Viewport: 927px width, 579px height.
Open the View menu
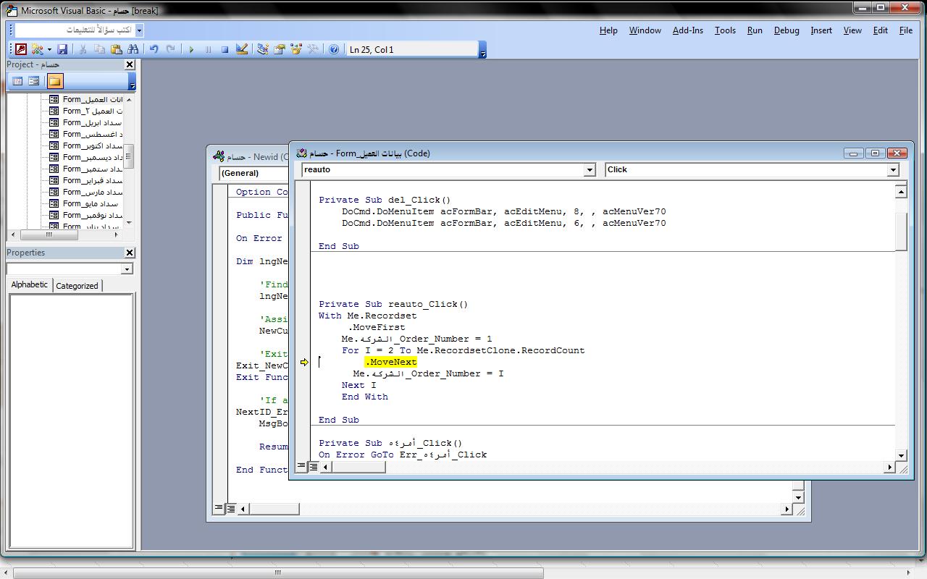[852, 30]
